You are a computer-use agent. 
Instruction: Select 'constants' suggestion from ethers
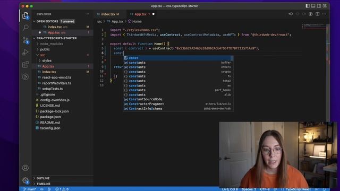[x=178, y=67]
